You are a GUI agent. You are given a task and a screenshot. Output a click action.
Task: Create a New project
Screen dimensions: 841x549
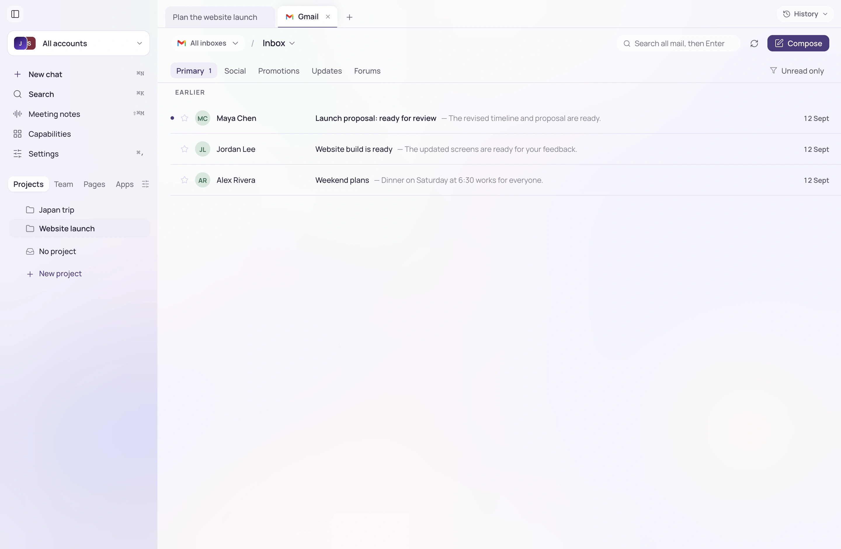(80, 274)
